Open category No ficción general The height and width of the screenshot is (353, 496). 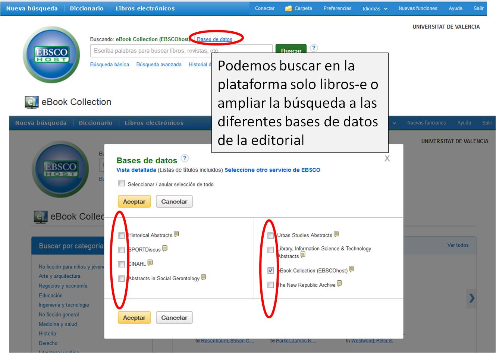coord(59,315)
